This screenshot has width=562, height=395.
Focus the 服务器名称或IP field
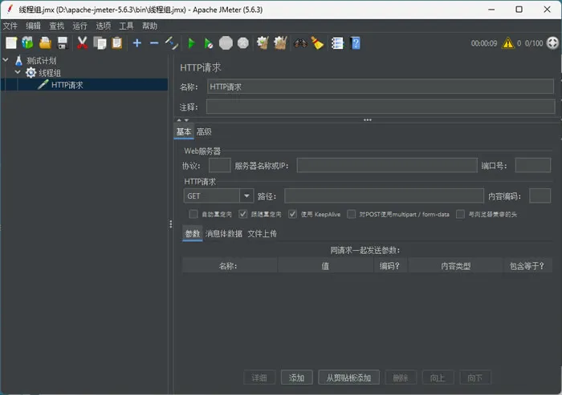tap(387, 165)
